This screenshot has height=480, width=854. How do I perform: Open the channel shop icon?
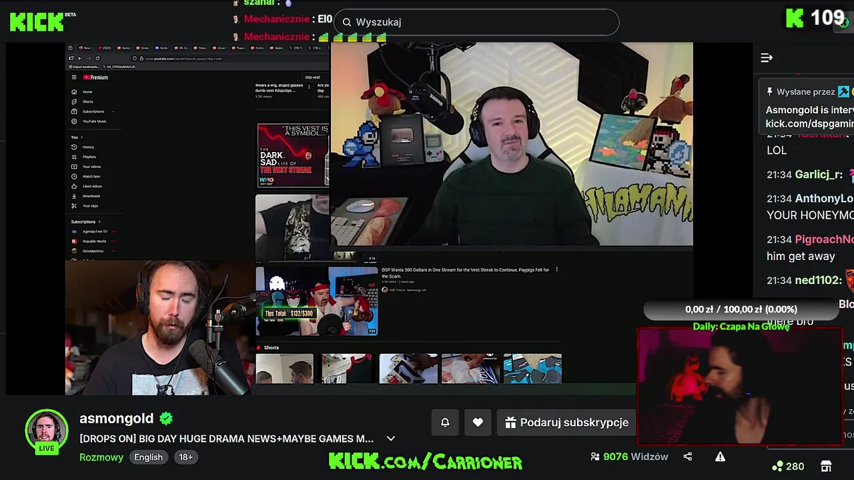(826, 466)
